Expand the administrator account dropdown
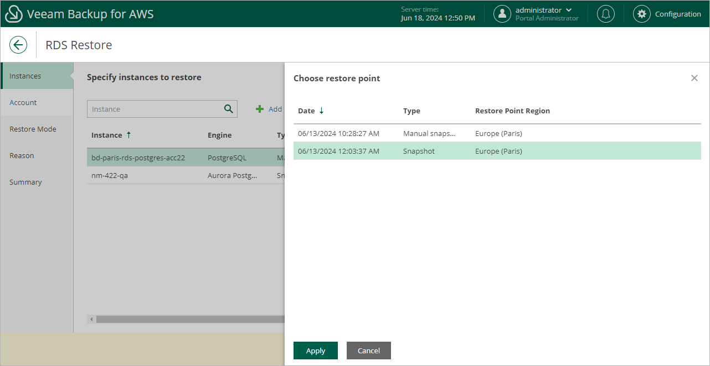The height and width of the screenshot is (366, 710). point(569,10)
